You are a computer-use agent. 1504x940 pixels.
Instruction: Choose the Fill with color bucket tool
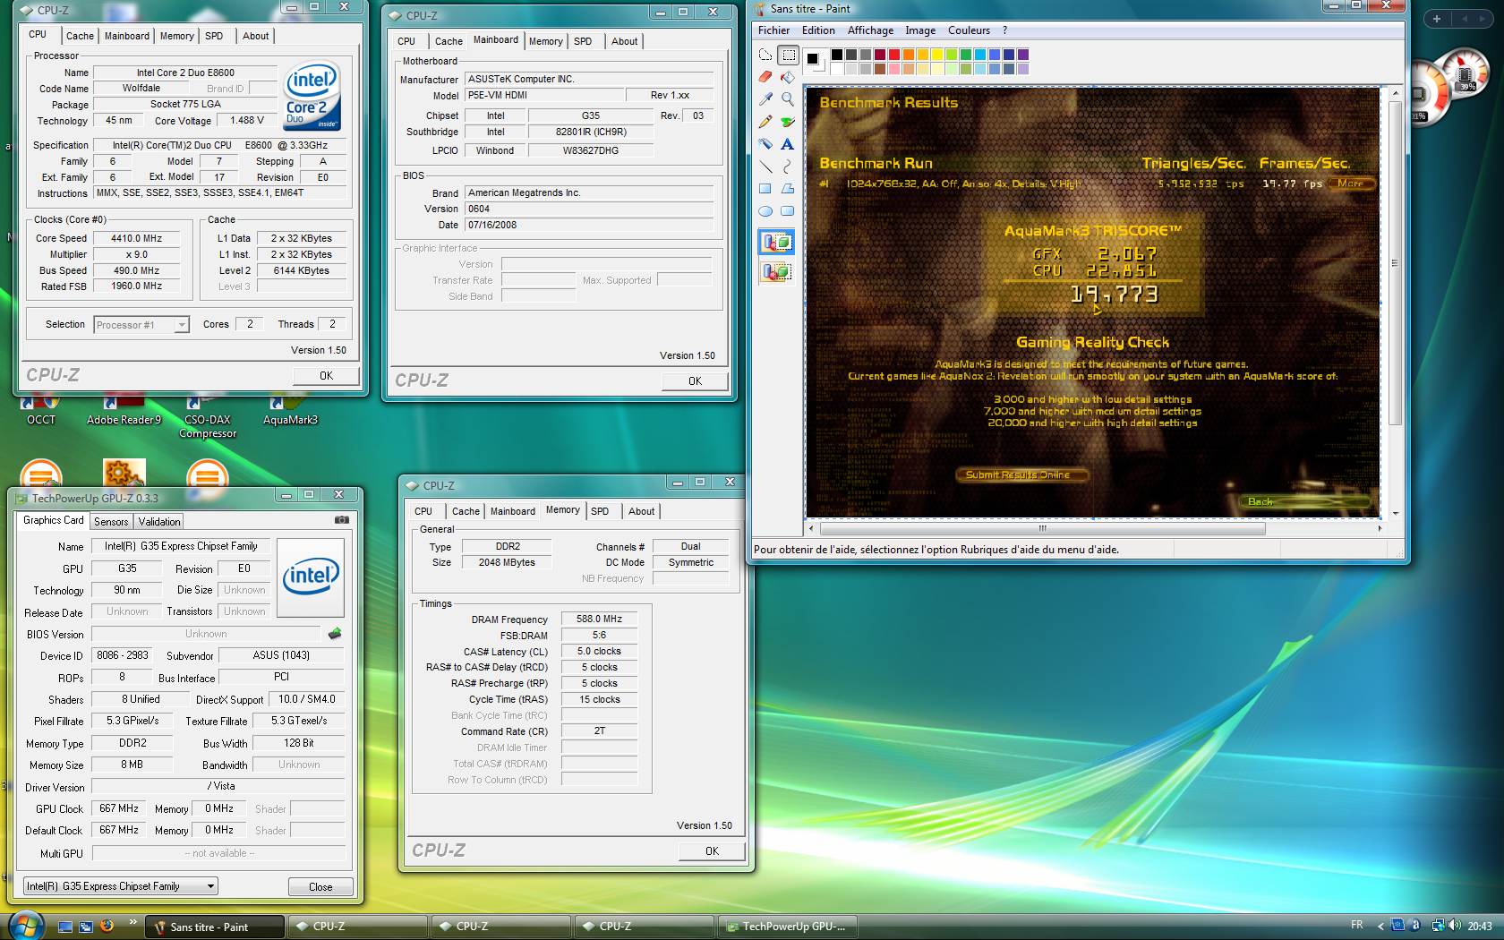pyautogui.click(x=788, y=77)
